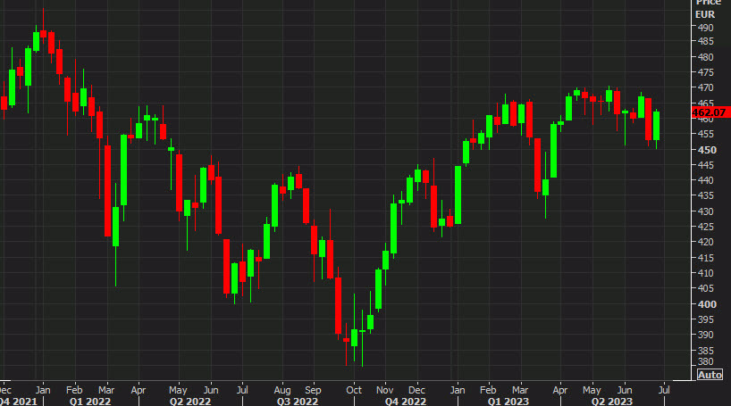Viewport: 731px width, 406px height.
Task: Click the last green candle before Jul 2023
Action: pos(657,126)
